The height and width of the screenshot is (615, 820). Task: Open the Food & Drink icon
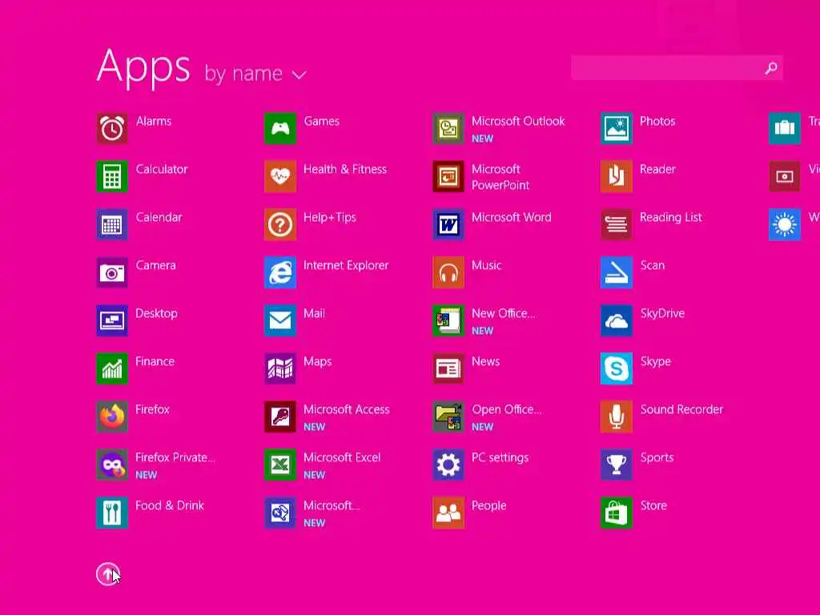coord(112,513)
